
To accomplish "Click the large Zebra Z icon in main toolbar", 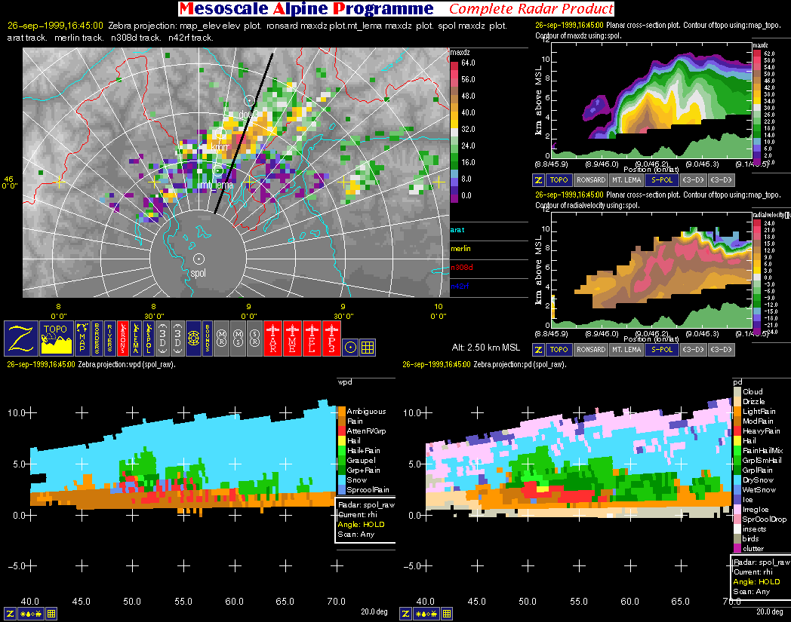I will [x=22, y=339].
